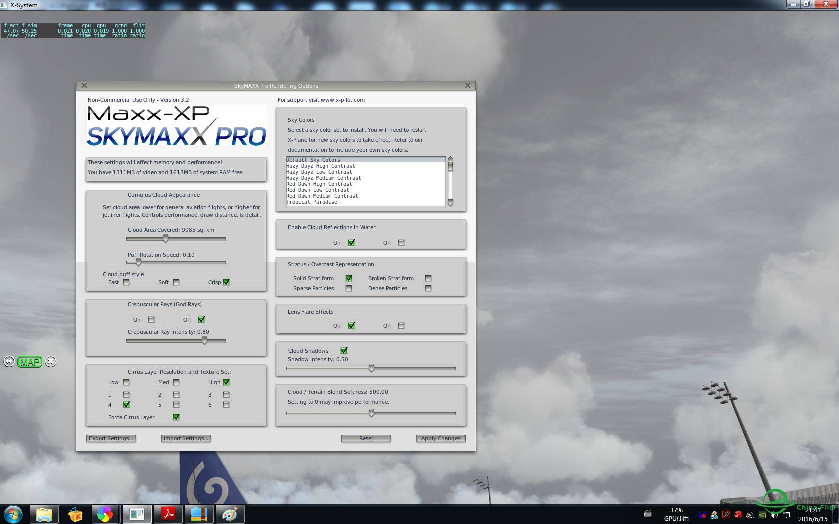Select Hazy Dayz High Contrast

point(366,166)
